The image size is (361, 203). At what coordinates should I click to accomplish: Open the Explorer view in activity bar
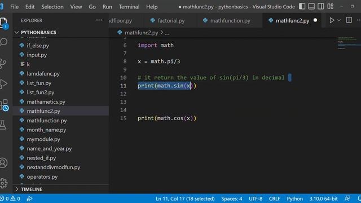(3, 23)
